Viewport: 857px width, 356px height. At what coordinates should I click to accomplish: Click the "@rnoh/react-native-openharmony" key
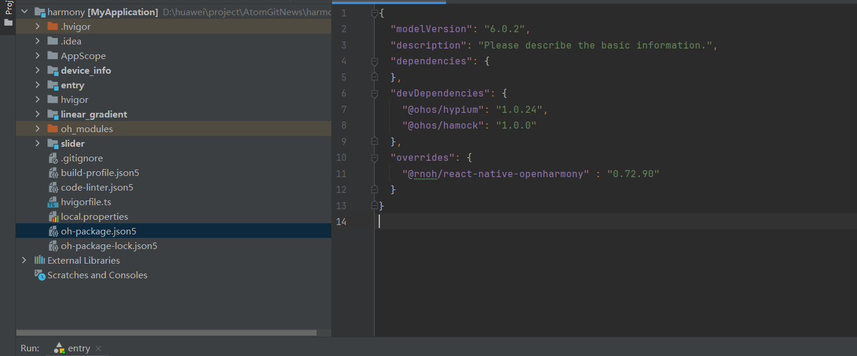pyautogui.click(x=495, y=174)
